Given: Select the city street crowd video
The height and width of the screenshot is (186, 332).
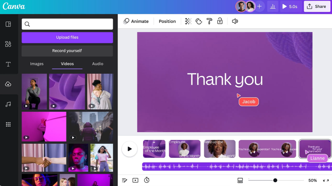Looking at the screenshot, I should click(90, 127).
